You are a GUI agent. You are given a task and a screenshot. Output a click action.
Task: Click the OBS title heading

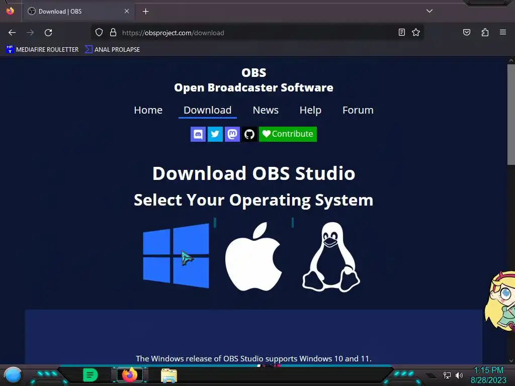tap(253, 72)
